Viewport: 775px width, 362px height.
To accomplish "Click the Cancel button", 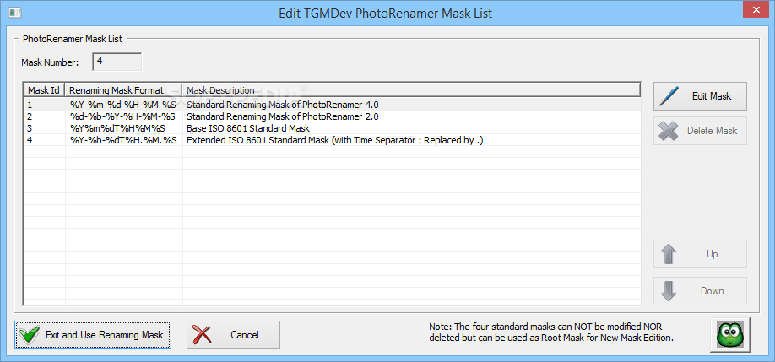I will point(233,335).
